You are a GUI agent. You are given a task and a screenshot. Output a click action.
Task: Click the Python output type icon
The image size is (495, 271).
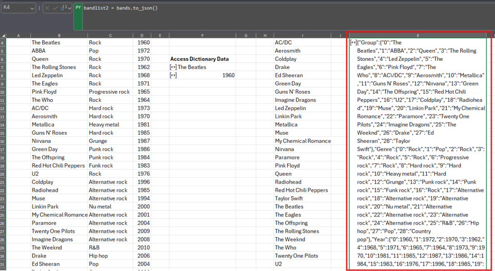[64, 8]
